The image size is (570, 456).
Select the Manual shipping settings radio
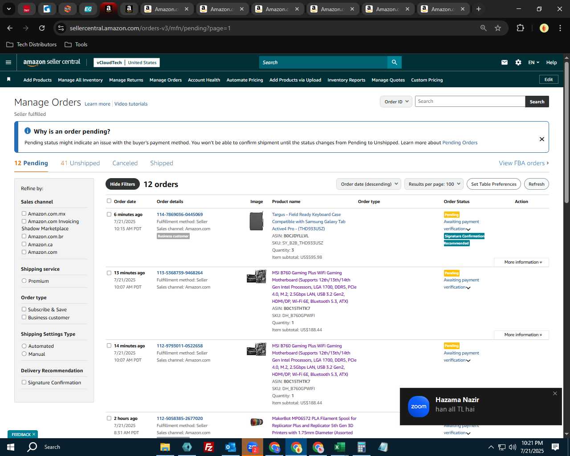coord(24,354)
